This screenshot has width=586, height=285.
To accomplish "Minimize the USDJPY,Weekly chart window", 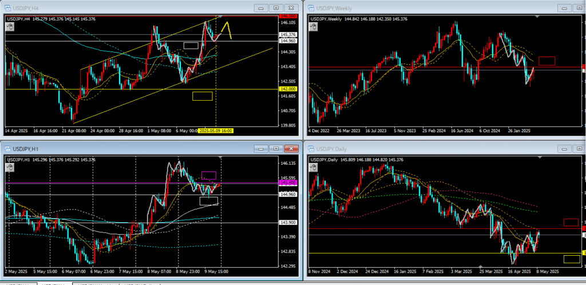I will 565,8.
